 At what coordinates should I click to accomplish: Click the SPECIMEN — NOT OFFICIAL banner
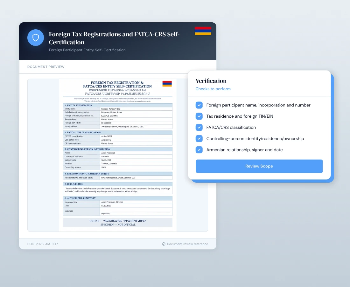point(118,222)
